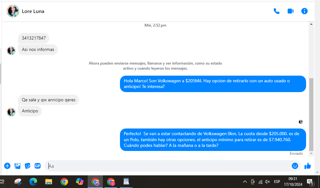
Task: Open the clock showing 09:31
Action: tap(293, 182)
